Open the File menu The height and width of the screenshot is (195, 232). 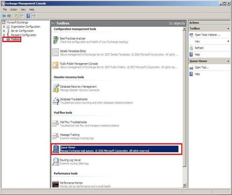click(x=5, y=10)
